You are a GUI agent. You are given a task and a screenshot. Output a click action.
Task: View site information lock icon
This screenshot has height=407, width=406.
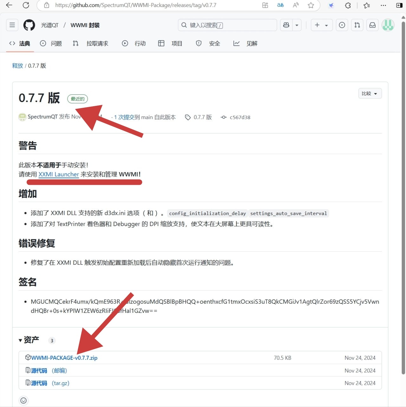47,5
